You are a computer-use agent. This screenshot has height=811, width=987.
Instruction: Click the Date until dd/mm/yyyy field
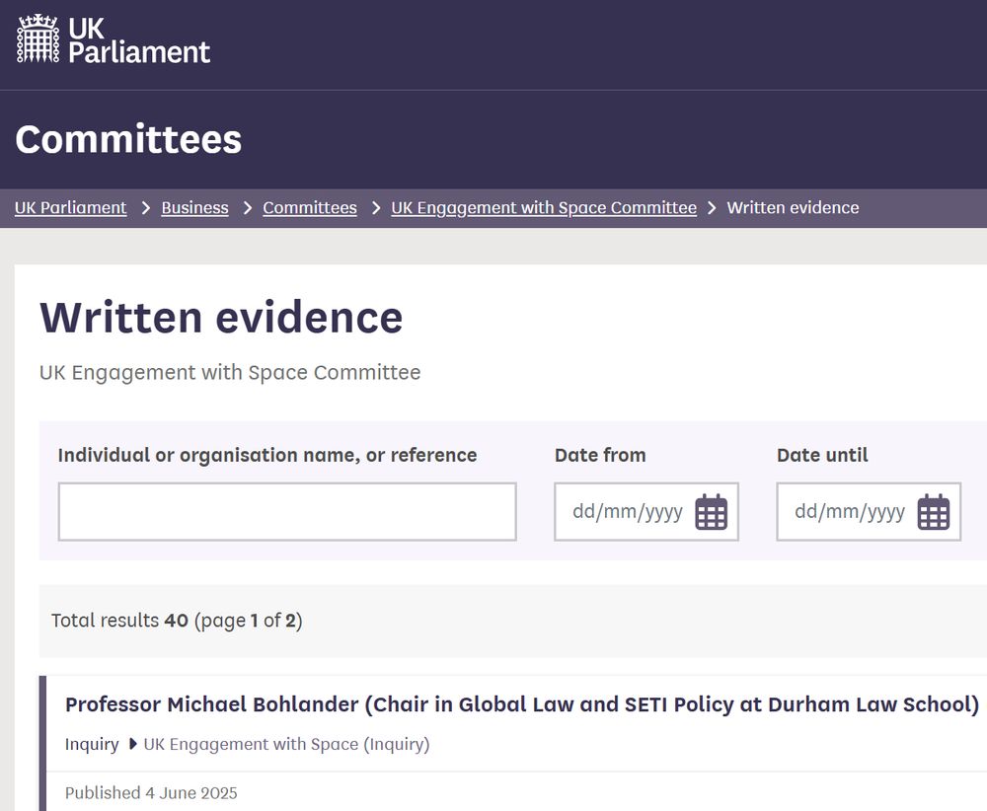pyautogui.click(x=869, y=511)
